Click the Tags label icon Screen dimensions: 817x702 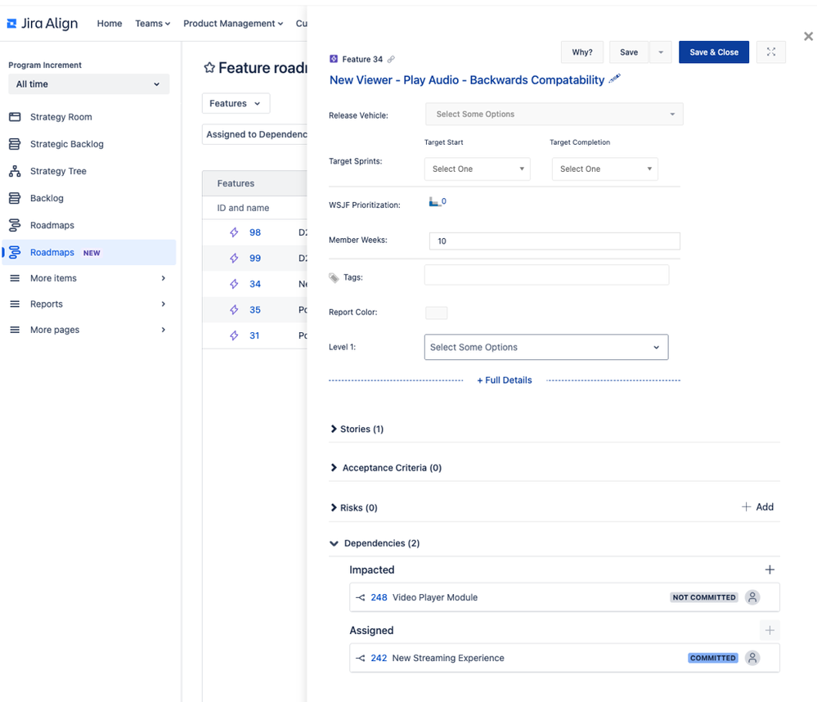click(334, 278)
